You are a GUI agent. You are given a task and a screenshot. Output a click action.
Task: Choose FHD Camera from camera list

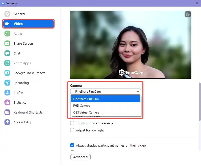106,106
